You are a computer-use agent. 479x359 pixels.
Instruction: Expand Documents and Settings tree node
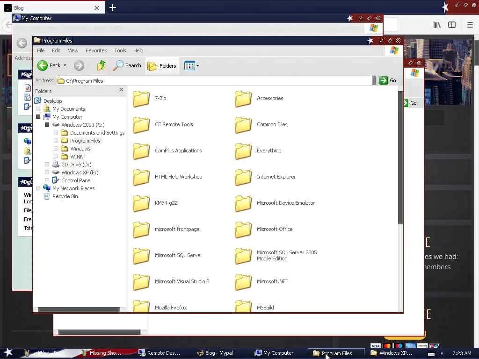(56, 132)
